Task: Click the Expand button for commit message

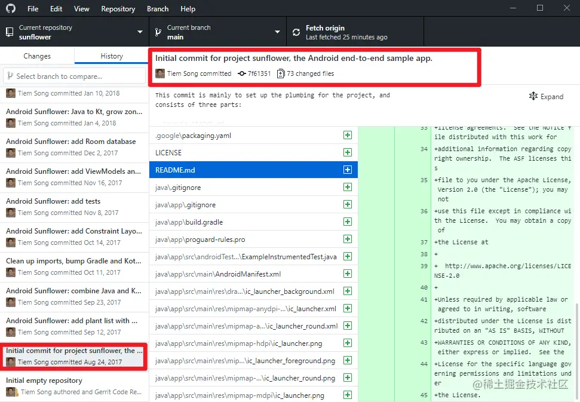Action: click(x=547, y=97)
